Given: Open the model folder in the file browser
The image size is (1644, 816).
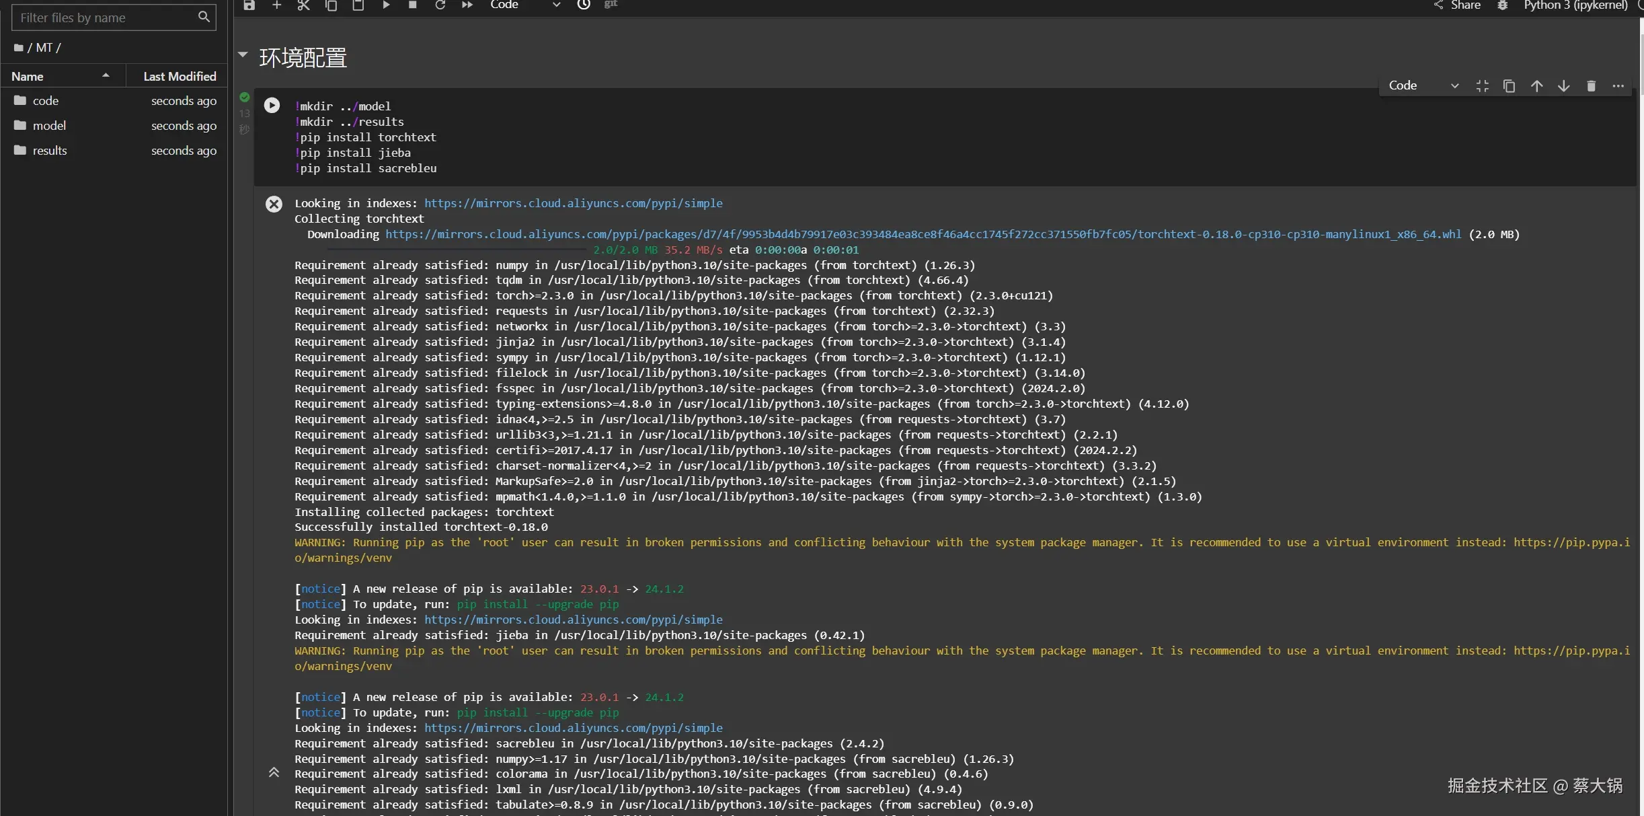Looking at the screenshot, I should click(49, 126).
